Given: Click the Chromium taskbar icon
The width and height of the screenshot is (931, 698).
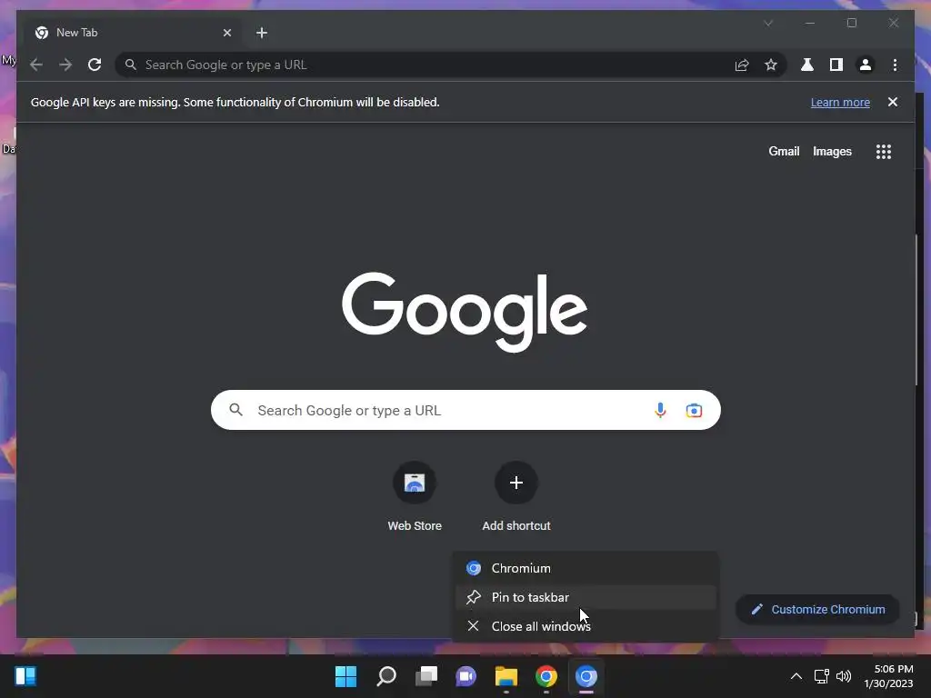Looking at the screenshot, I should (586, 676).
